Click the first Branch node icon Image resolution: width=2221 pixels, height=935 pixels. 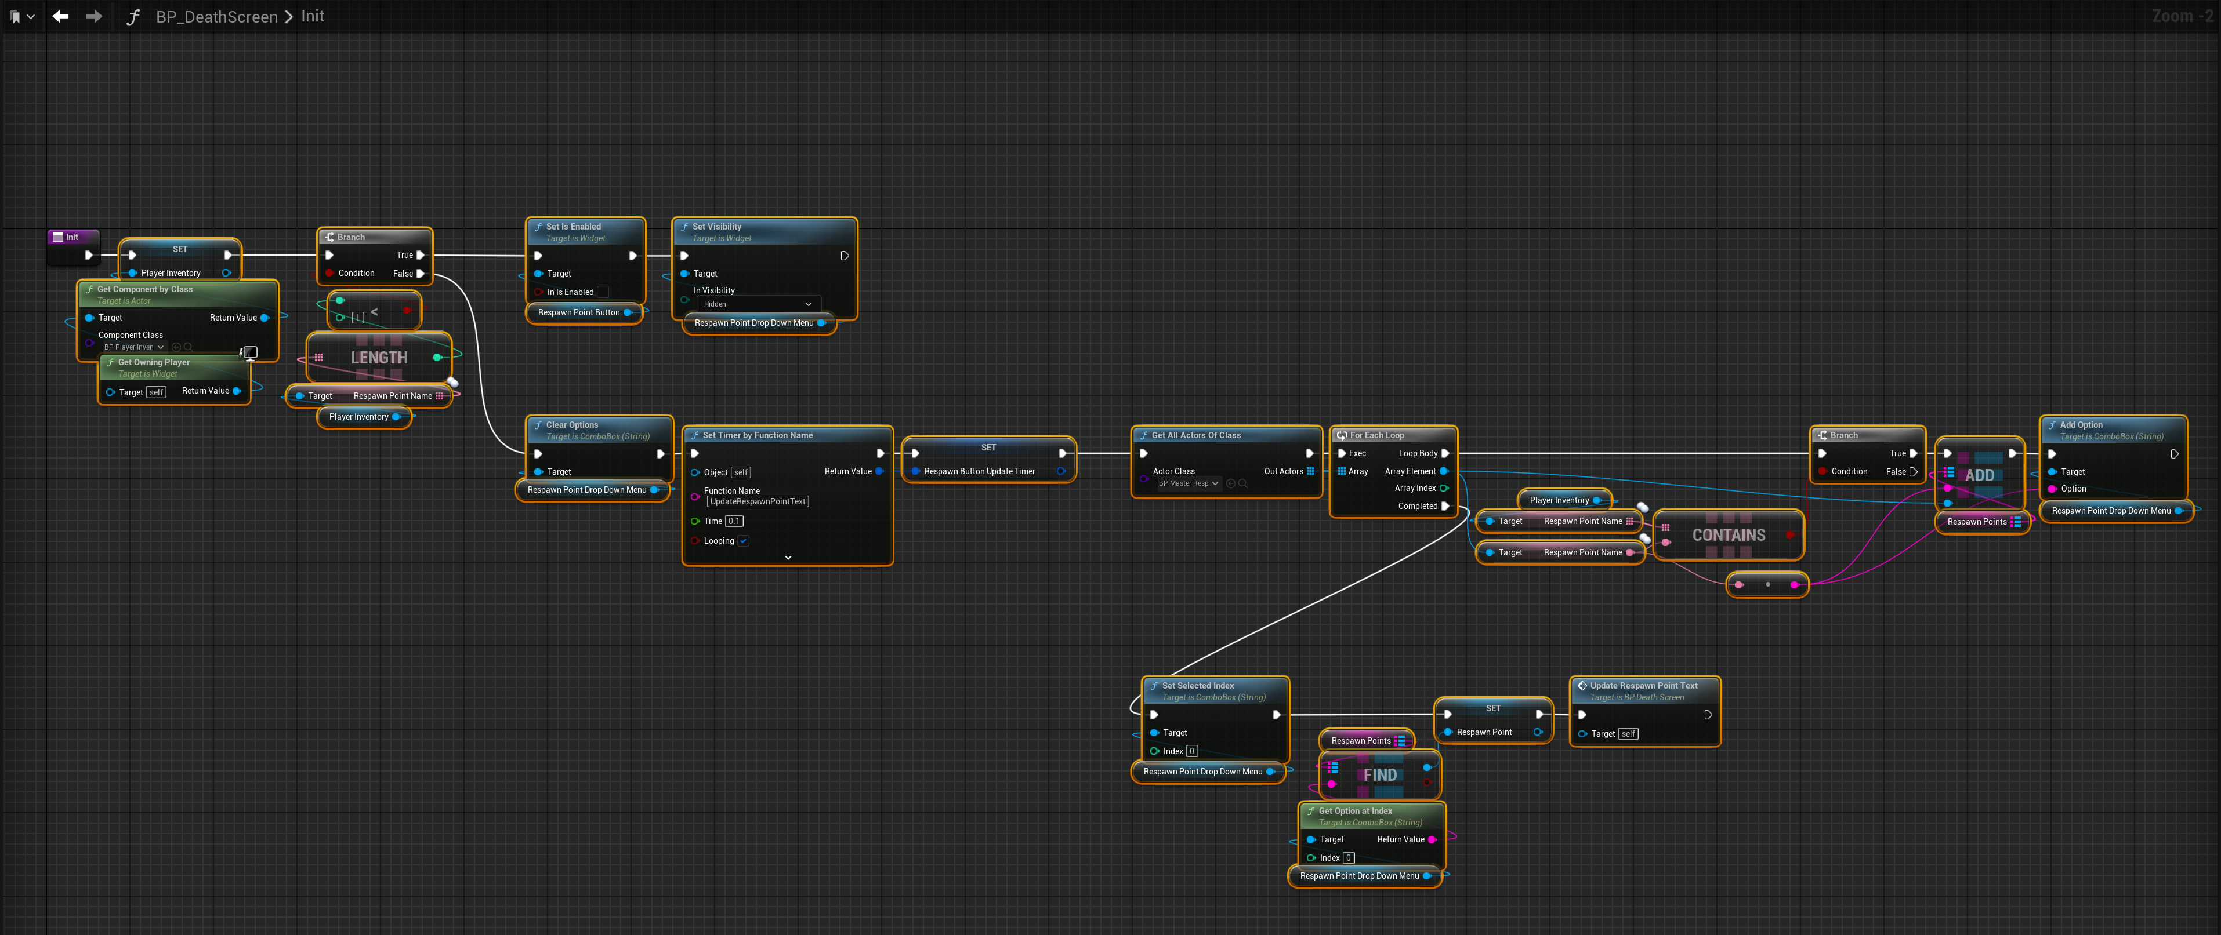[x=329, y=237]
